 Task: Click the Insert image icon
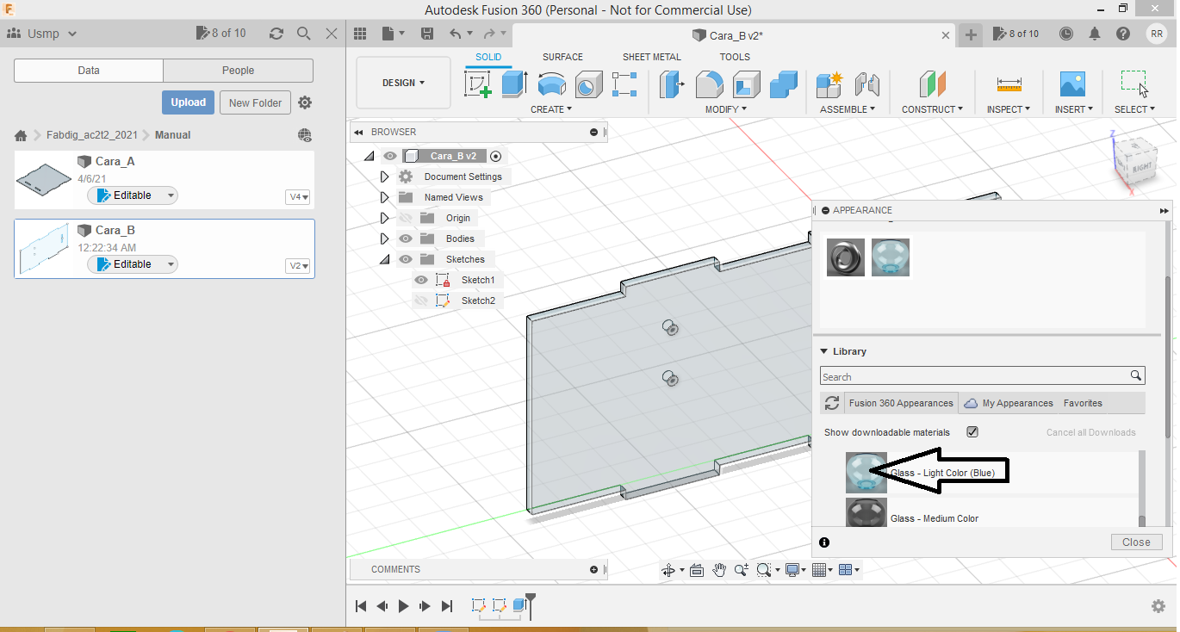click(1072, 84)
